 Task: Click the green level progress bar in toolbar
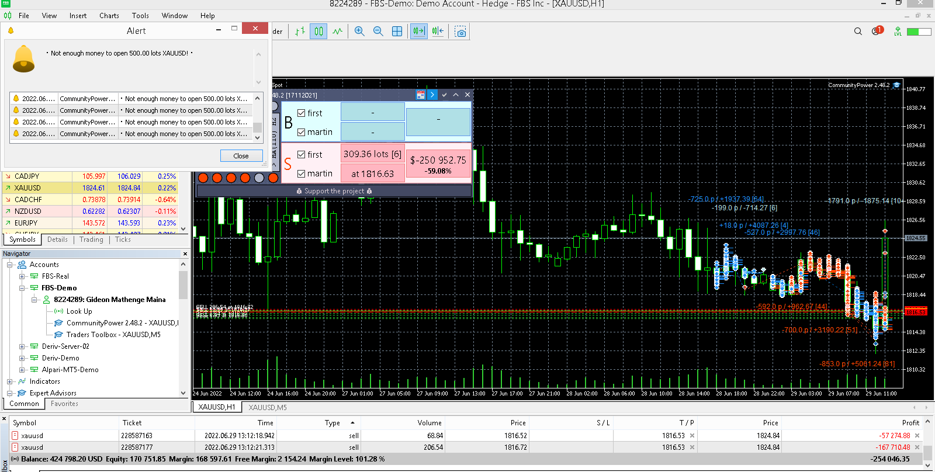[x=919, y=32]
